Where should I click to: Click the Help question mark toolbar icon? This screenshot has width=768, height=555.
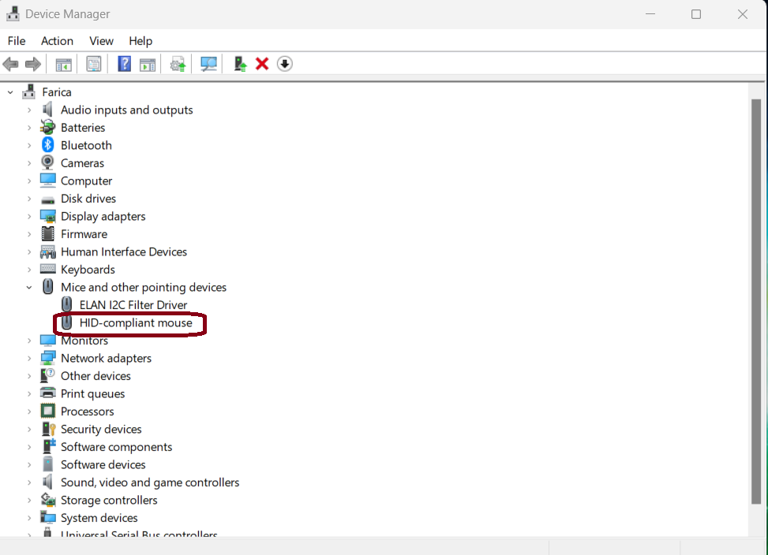[x=124, y=64]
